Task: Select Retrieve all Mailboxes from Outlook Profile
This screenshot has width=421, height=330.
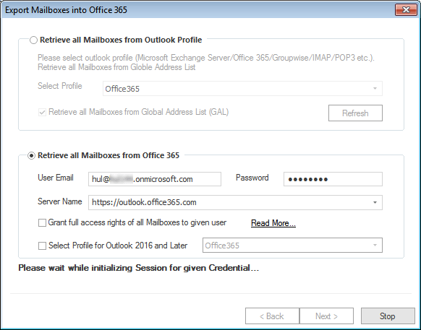Action: pyautogui.click(x=33, y=40)
